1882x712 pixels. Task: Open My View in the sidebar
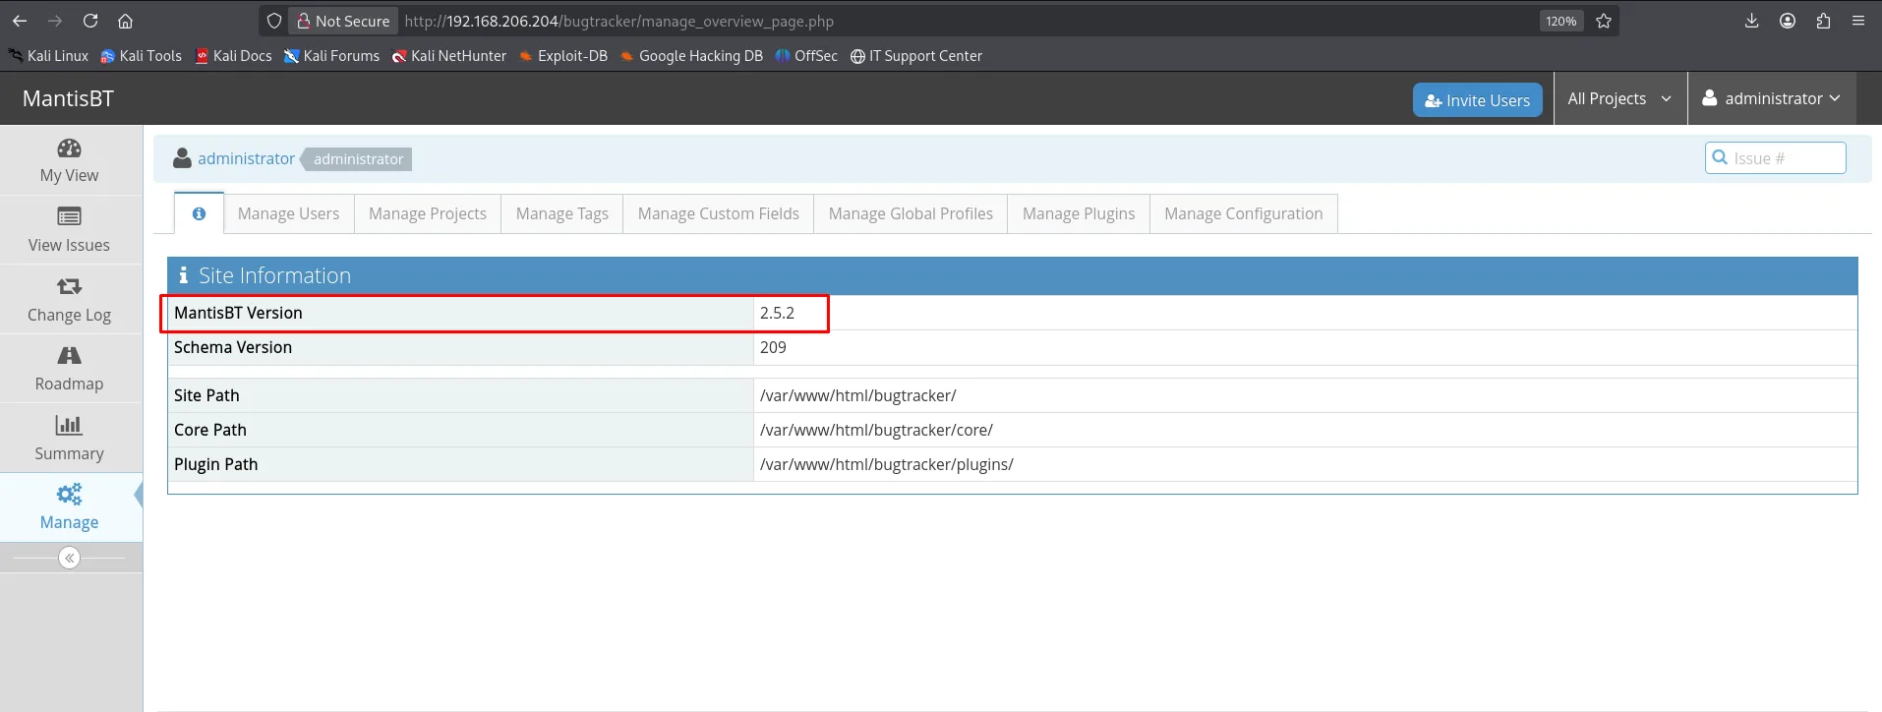coord(70,160)
